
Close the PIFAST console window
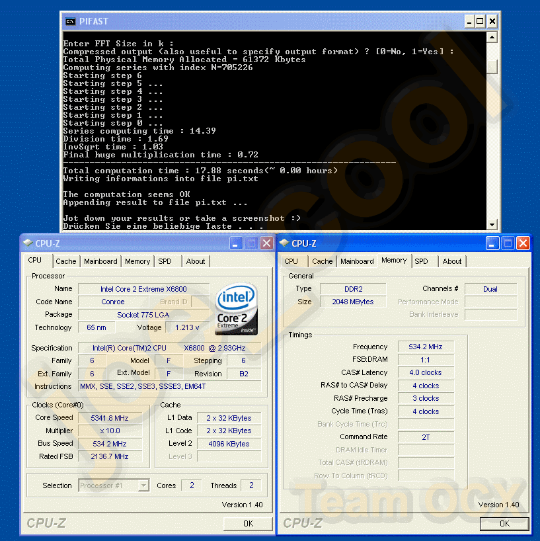click(492, 21)
